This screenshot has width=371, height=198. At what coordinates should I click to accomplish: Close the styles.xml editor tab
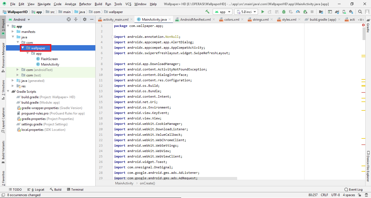click(x=299, y=20)
